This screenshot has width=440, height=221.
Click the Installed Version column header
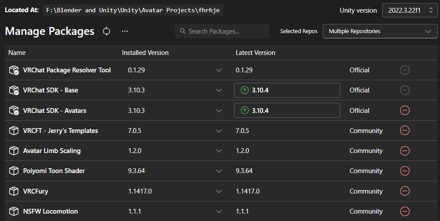pos(145,53)
